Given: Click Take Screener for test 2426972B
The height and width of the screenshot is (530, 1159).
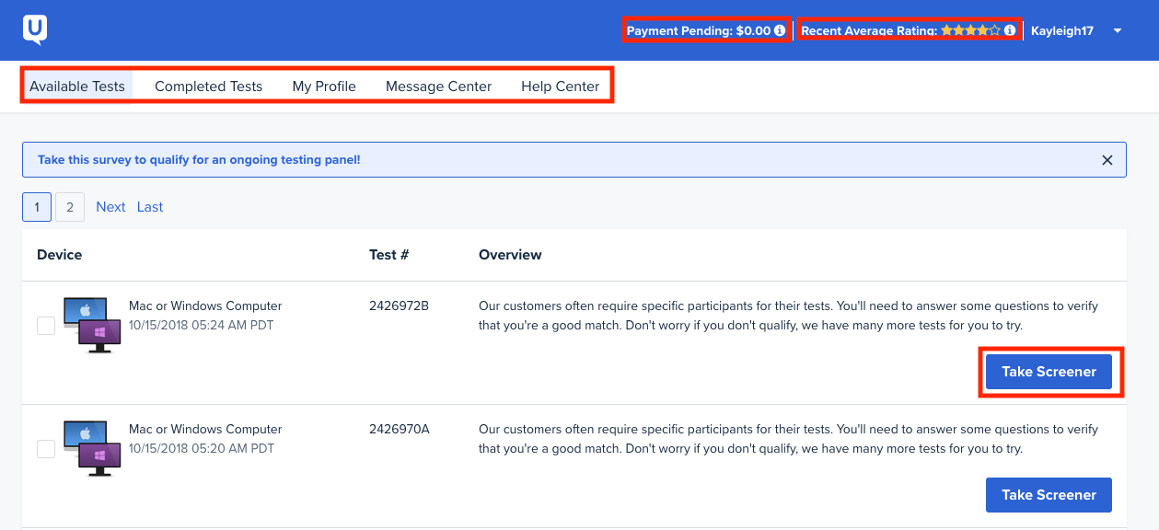Looking at the screenshot, I should [1049, 371].
